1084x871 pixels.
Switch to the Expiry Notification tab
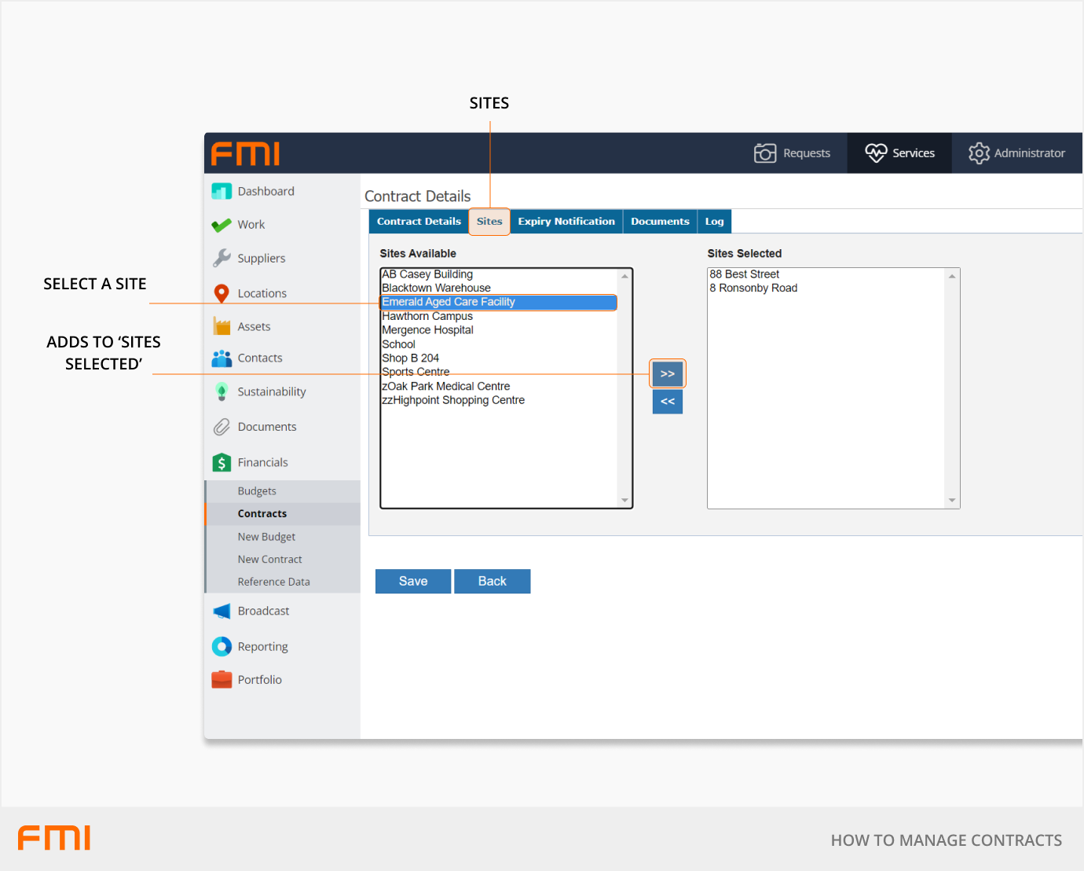(566, 222)
